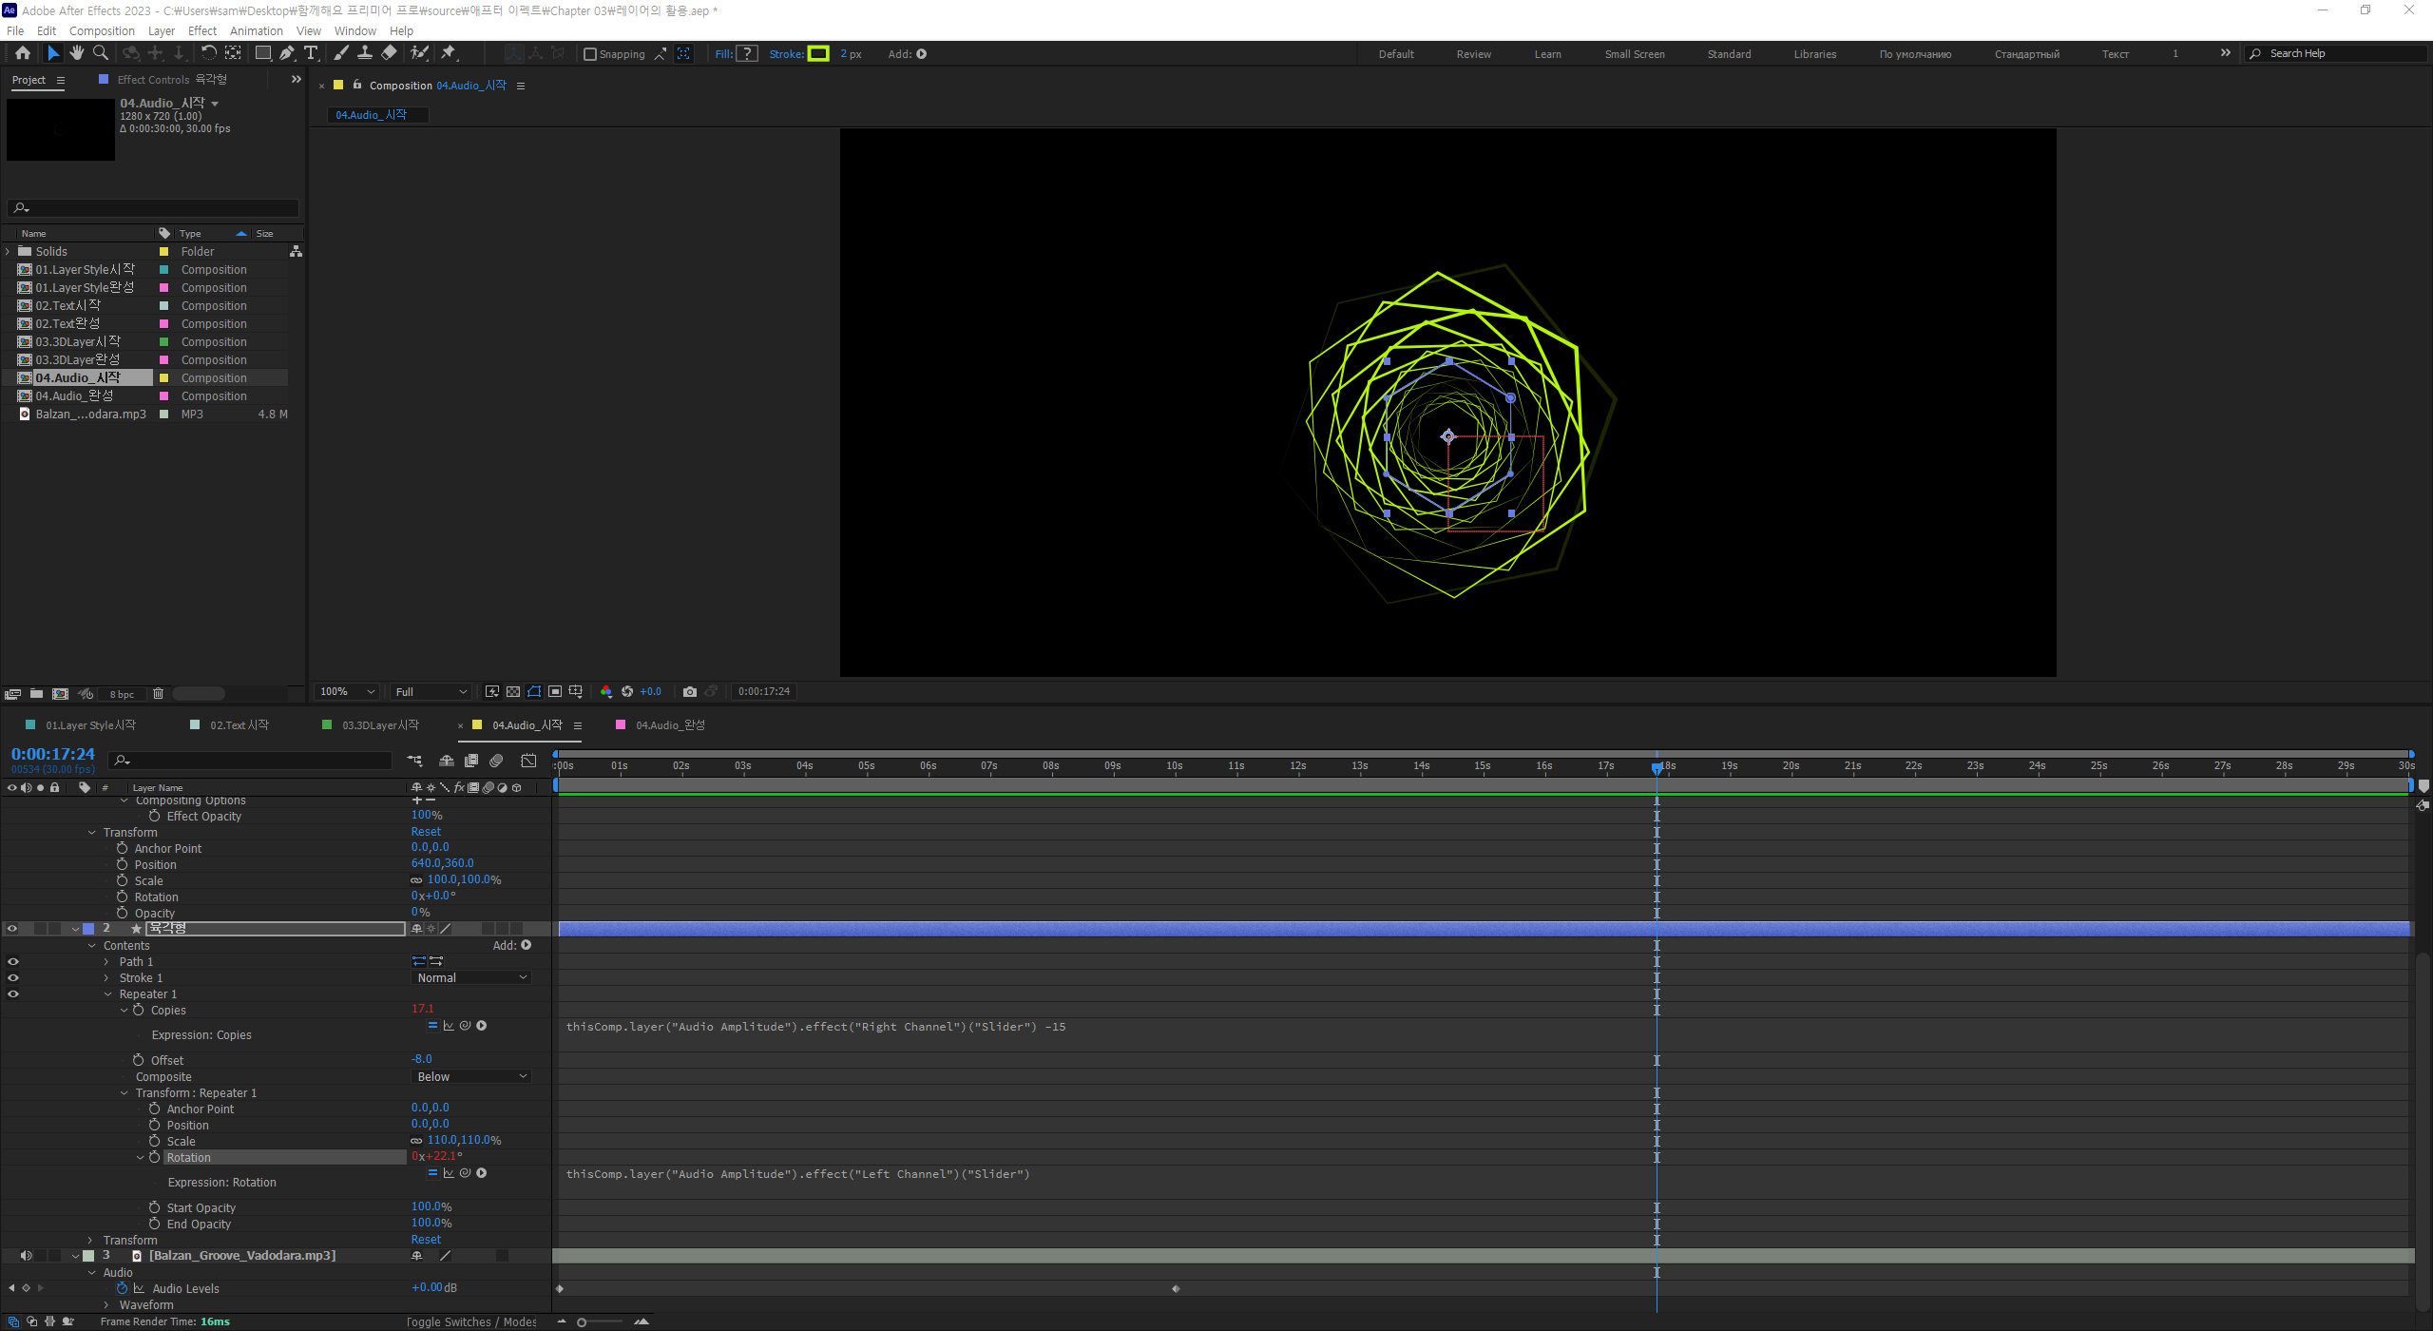The height and width of the screenshot is (1331, 2433).
Task: Click the Stroke color swatch
Action: (818, 53)
